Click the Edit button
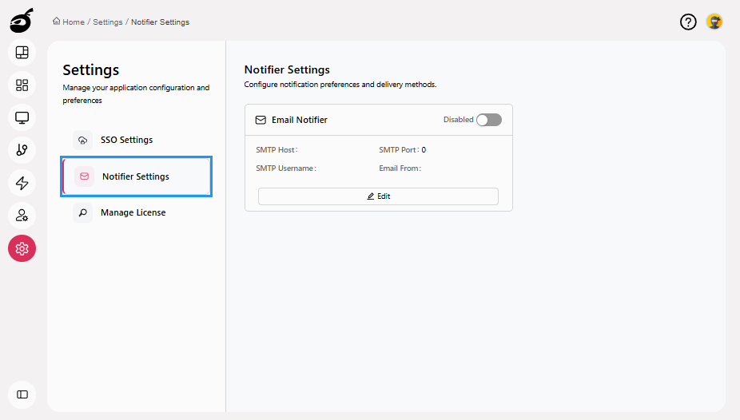The height and width of the screenshot is (420, 740). pyautogui.click(x=378, y=196)
